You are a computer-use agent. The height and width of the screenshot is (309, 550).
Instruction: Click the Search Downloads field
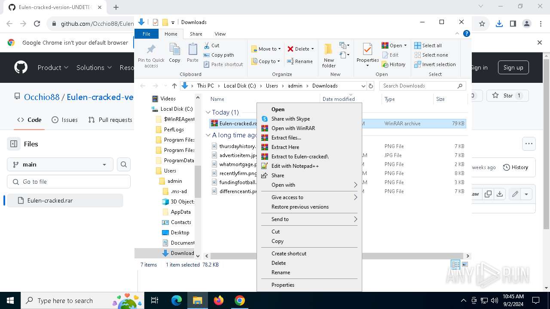(x=423, y=86)
